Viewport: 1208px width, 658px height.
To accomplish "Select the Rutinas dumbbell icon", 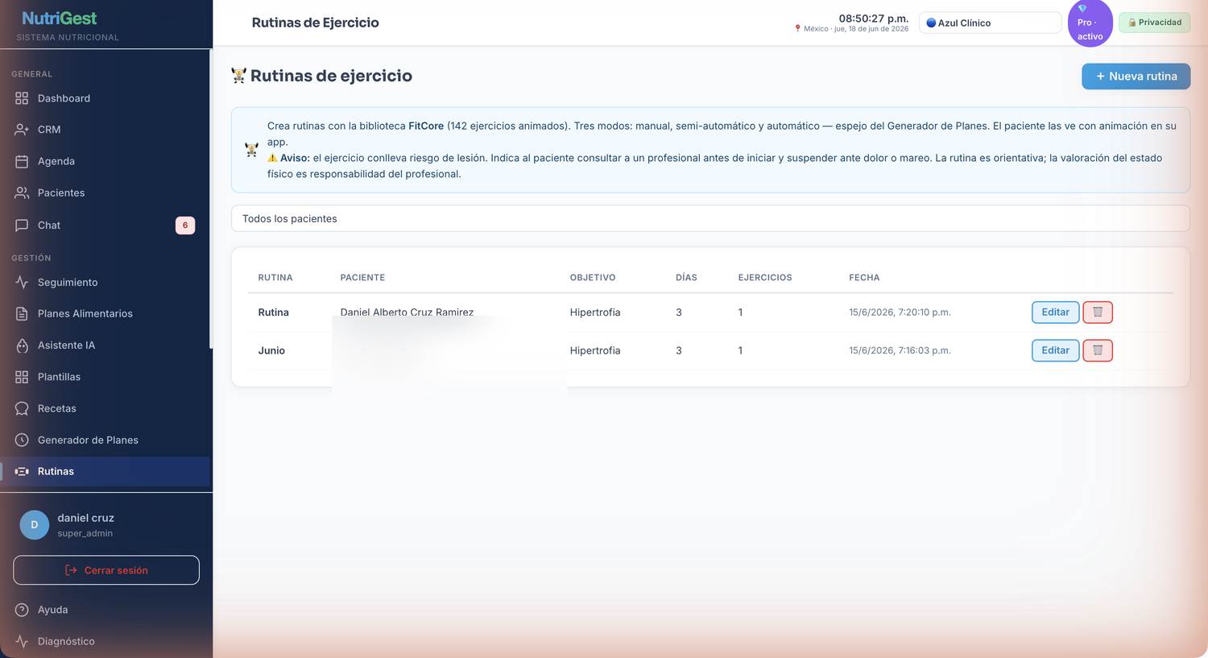I will click(x=22, y=471).
